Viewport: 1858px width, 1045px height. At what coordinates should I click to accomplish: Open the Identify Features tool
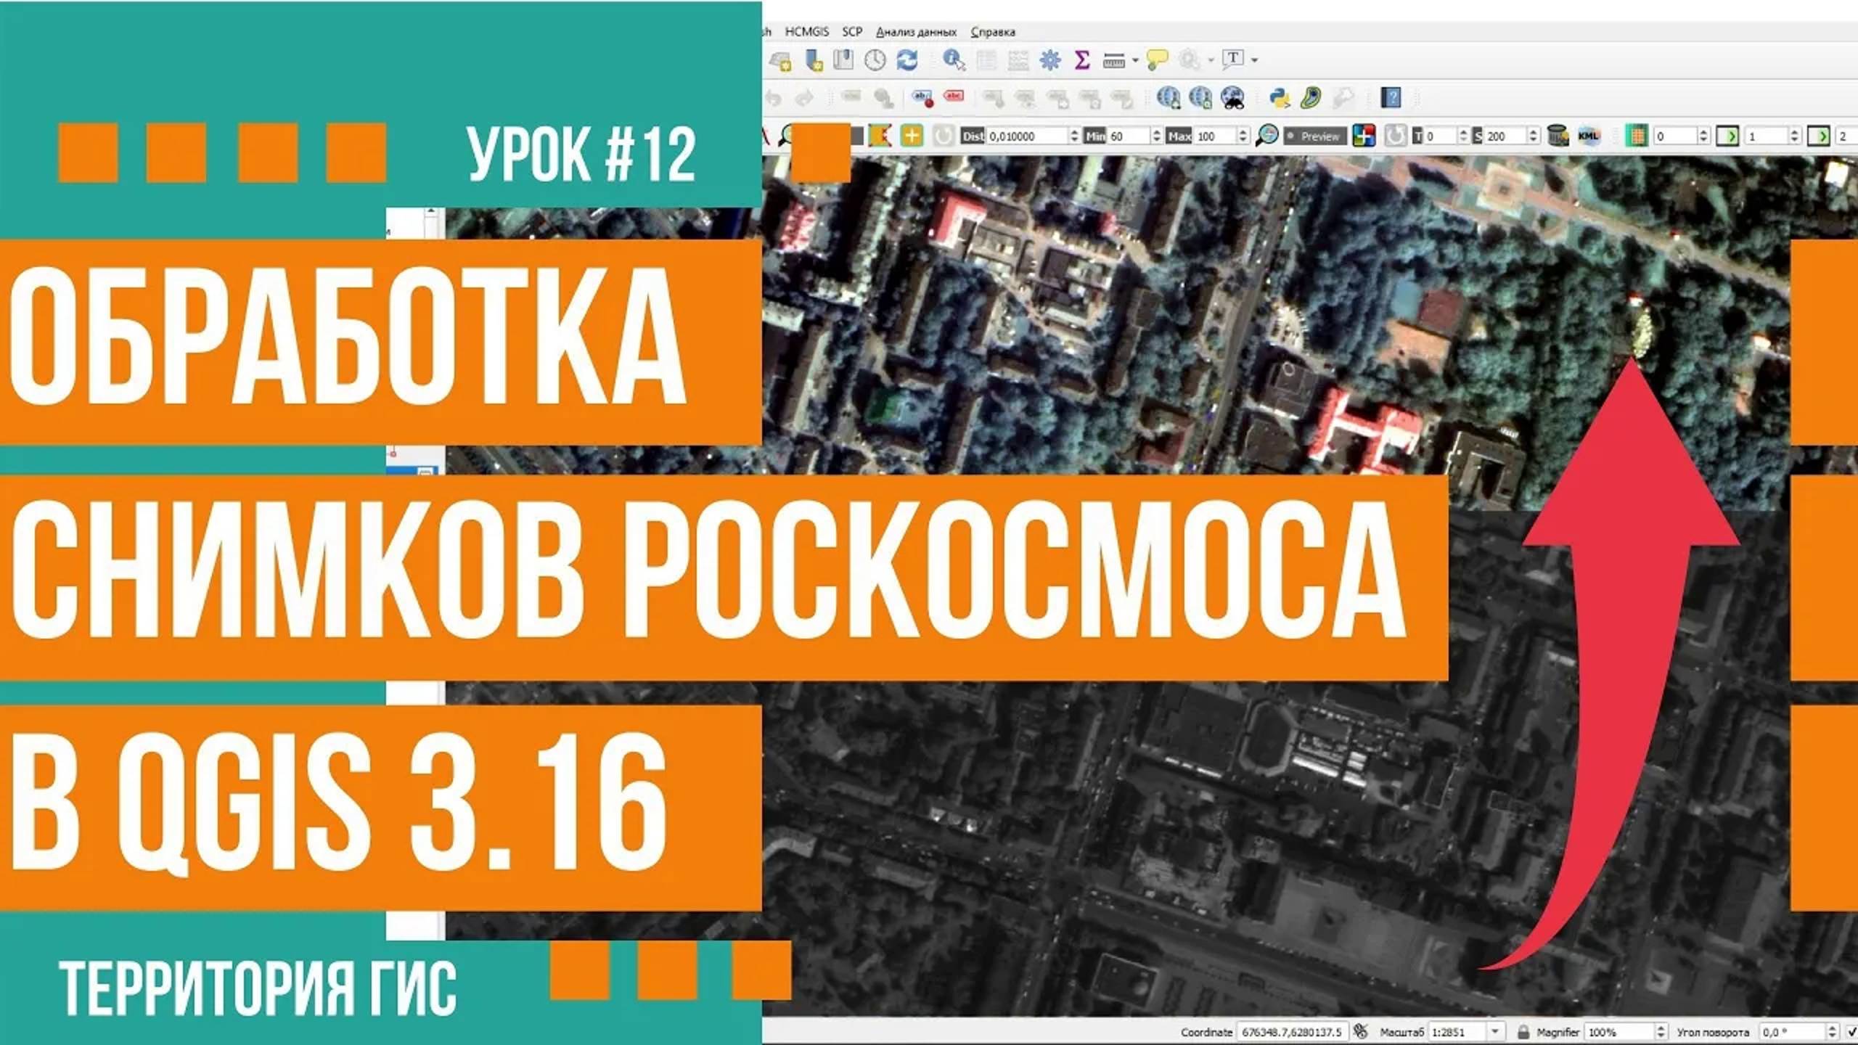coord(952,62)
